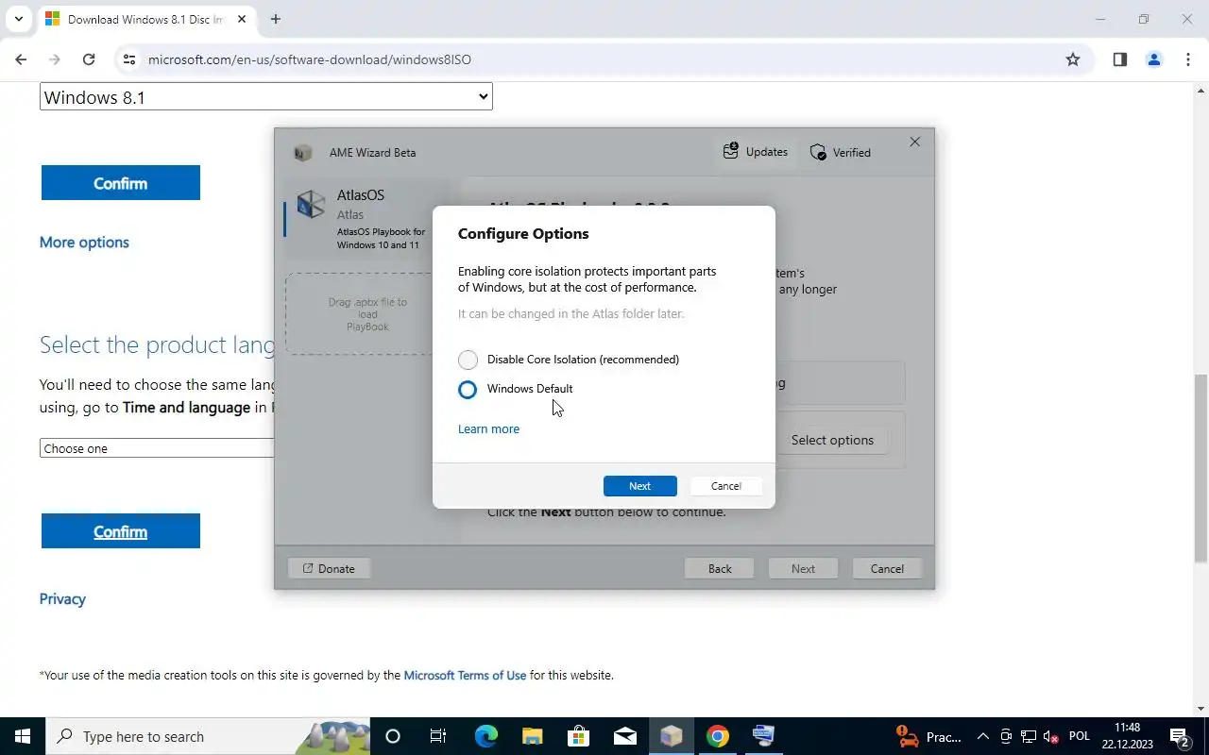Viewport: 1209px width, 755px height.
Task: Bookmark this page with the star icon
Action: point(1073,59)
